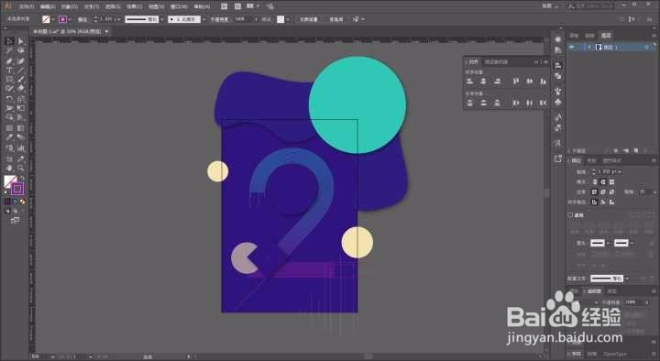Select the Selection tool (black arrow)
This screenshot has height=361, width=660.
point(10,41)
